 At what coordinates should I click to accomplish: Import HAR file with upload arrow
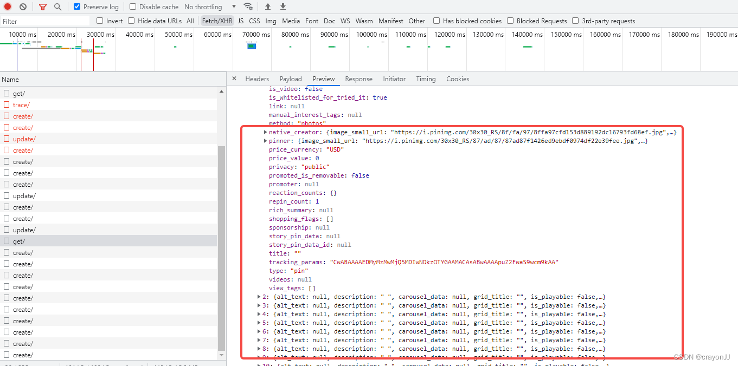(x=267, y=6)
